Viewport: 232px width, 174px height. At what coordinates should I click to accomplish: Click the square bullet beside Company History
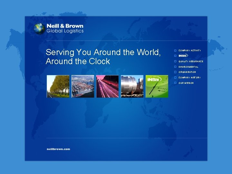tap(175, 78)
